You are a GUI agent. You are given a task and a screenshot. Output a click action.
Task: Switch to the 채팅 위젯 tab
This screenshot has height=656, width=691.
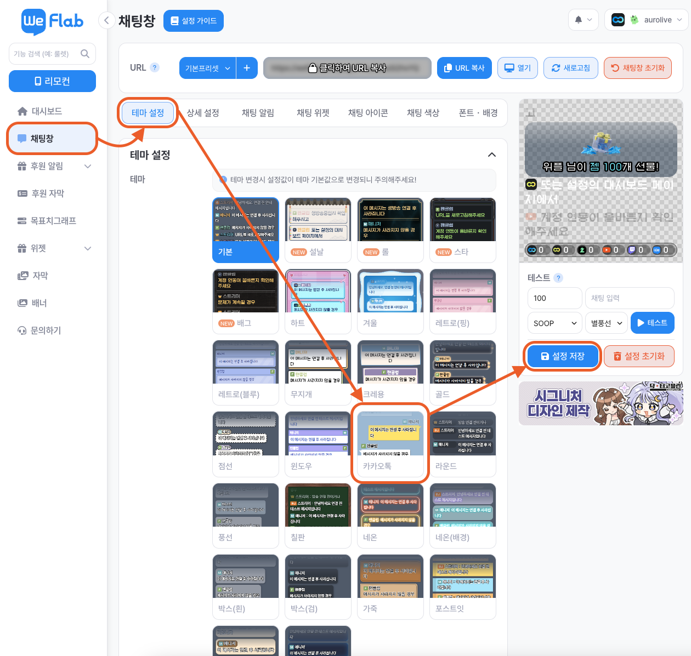pyautogui.click(x=313, y=113)
